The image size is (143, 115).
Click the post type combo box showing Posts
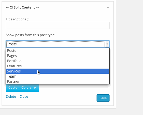click(x=58, y=44)
